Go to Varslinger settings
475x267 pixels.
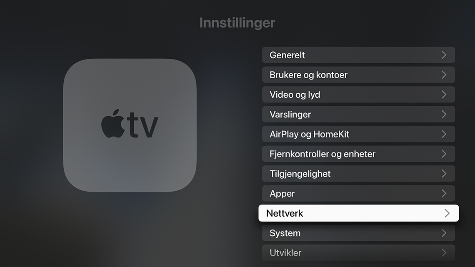[358, 115]
